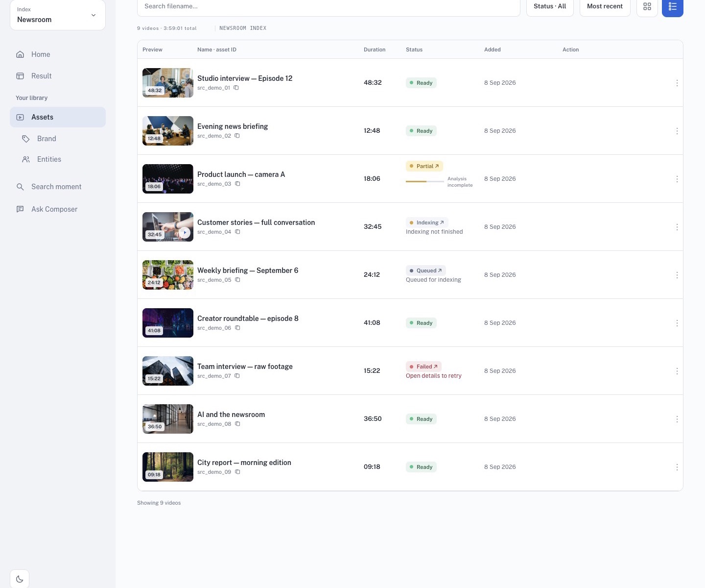Open more actions for Studio interview — Episode 12
Screen dimensions: 705x588
tap(677, 83)
